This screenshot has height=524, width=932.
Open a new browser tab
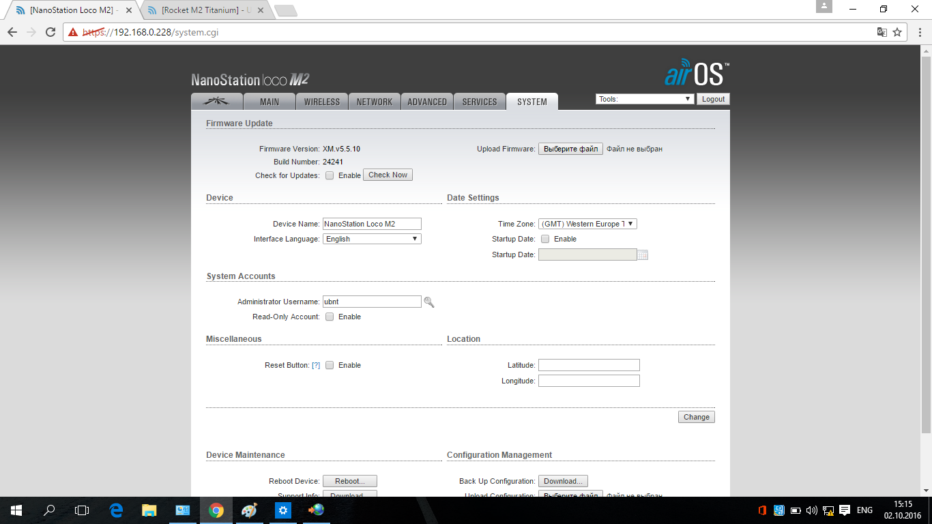point(286,10)
